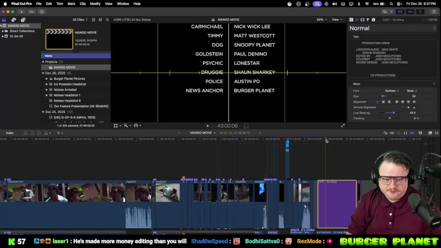
Task: Collapse the Dec 24, 2025 group
Action: [x=43, y=112]
